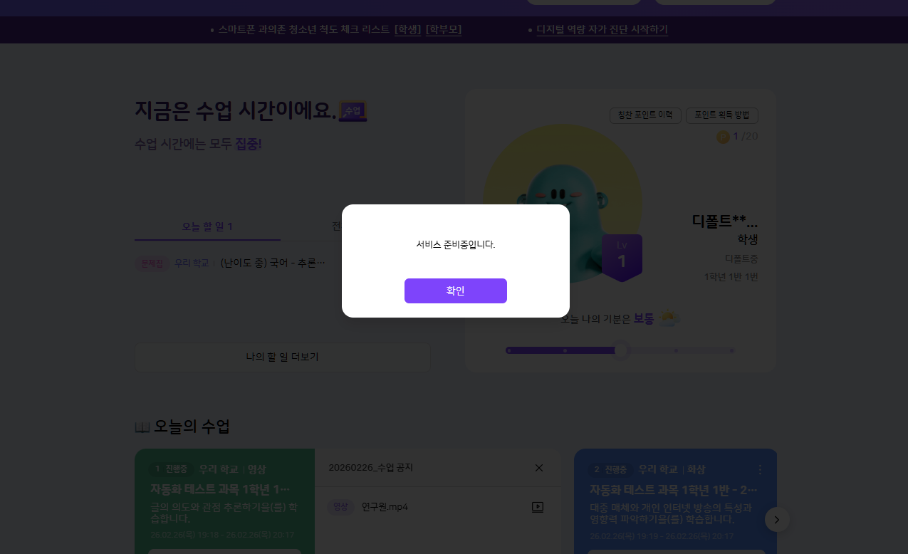The height and width of the screenshot is (554, 908).
Task: Click the book icon next to 오늘의 수업
Action: 142,427
